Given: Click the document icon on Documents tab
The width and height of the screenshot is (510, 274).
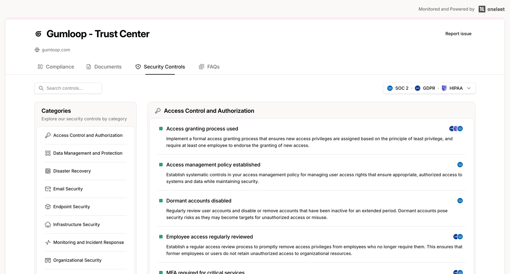Looking at the screenshot, I should (89, 67).
